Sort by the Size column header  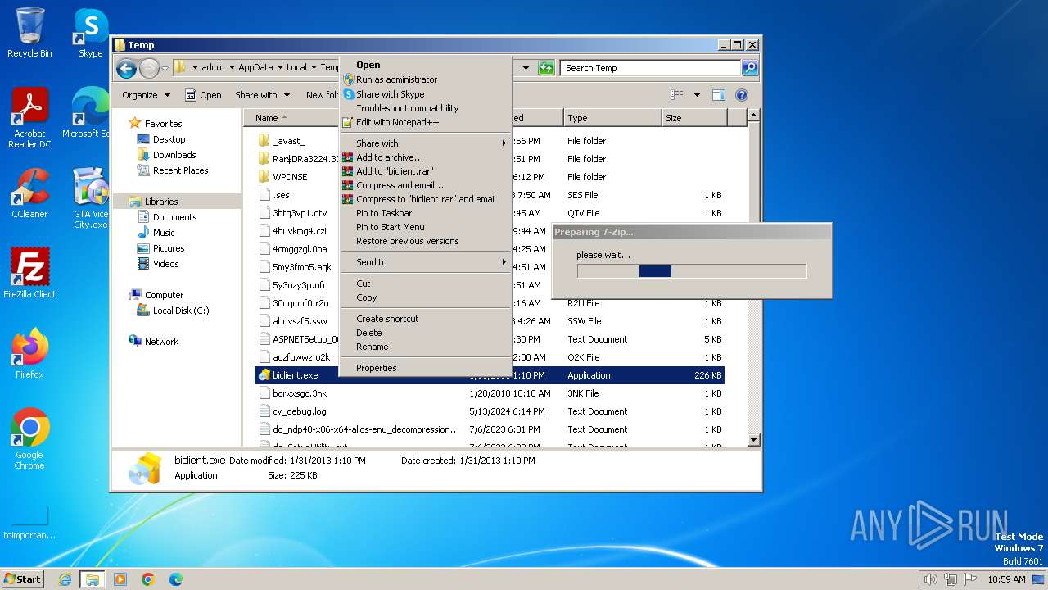point(693,118)
